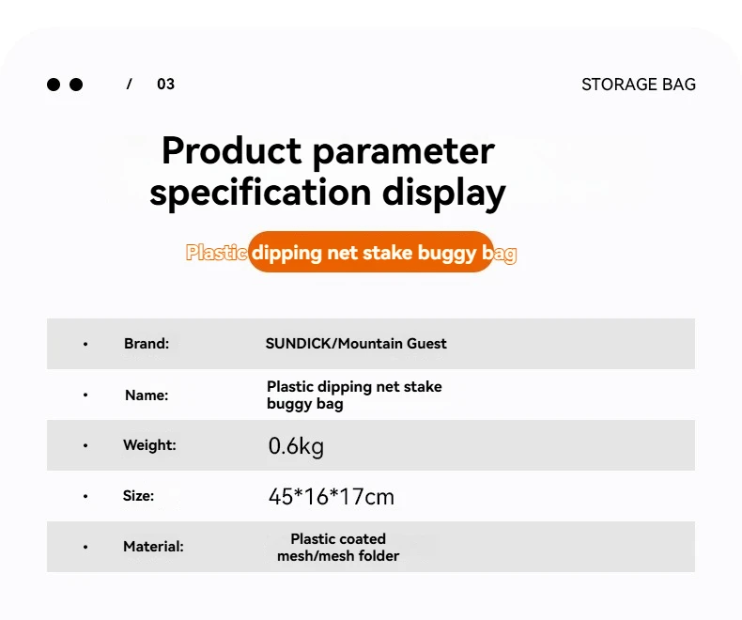The image size is (742, 620).
Task: Click the second black dot icon
Action: 76,85
